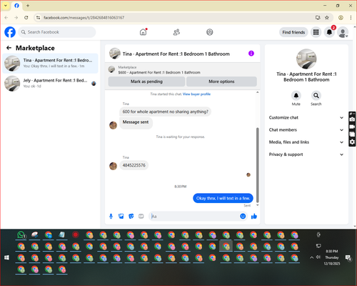Viewport: 357px width, 286px height.
Task: Click "600 for whole apartment no sharing anything?" message
Action: (165, 112)
